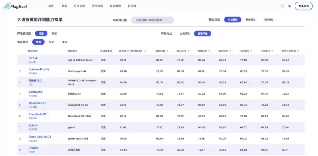Viewport: 318px width, 156px height.
Task: Open the GPT-4 model link
Action: pos(33,58)
